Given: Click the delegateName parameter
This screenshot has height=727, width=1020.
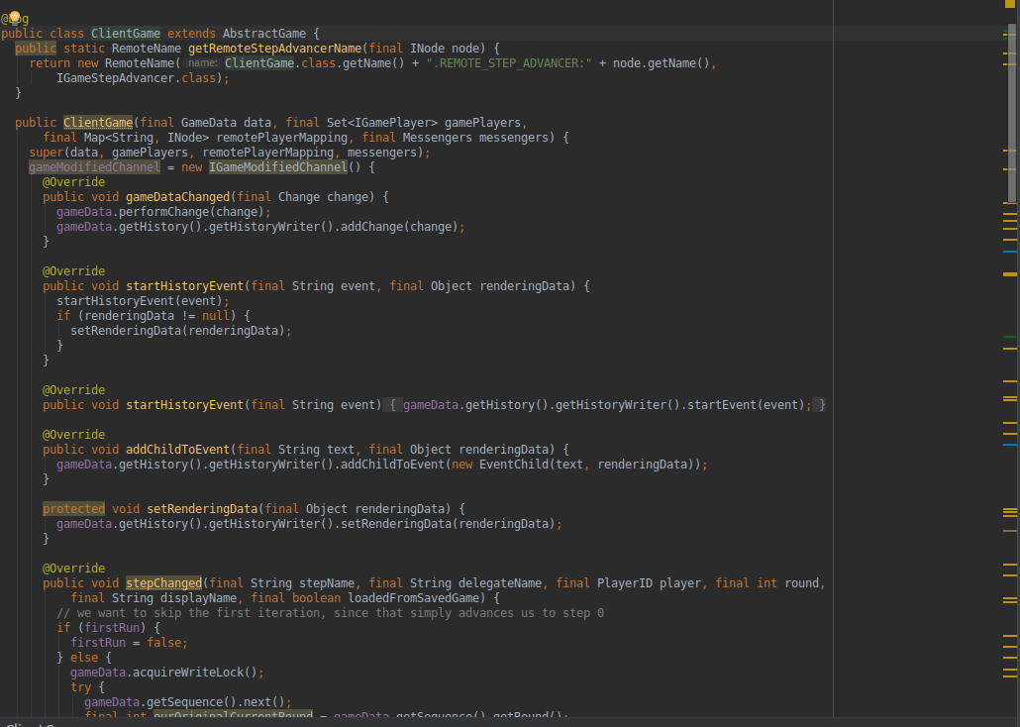Looking at the screenshot, I should click(499, 583).
